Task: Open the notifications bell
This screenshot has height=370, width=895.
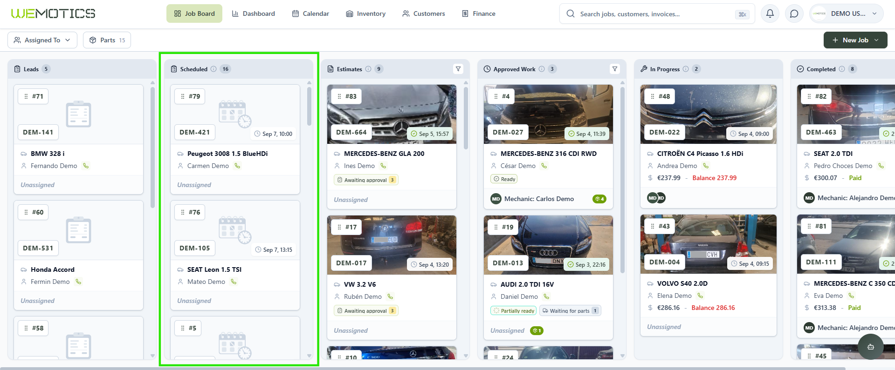Action: [770, 13]
